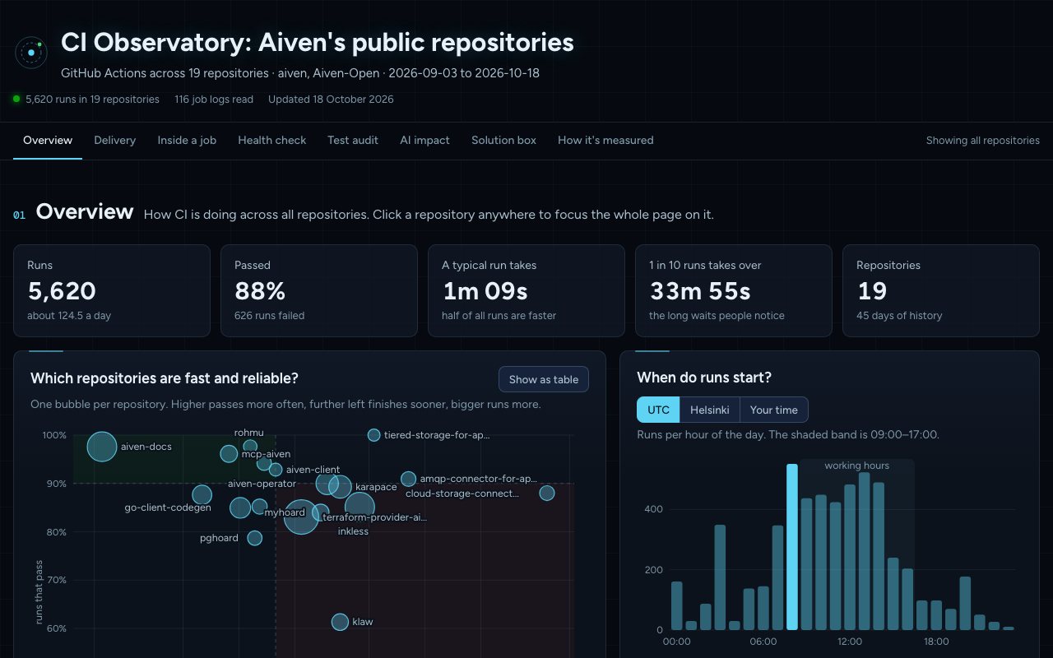This screenshot has width=1053, height=658.
Task: Click the aiven-docs bubble in the chart
Action: pos(102,447)
